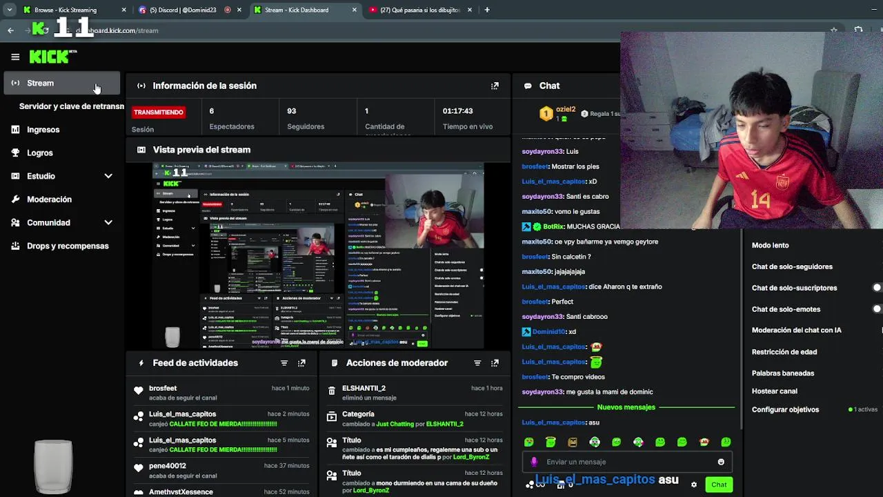The height and width of the screenshot is (497, 883).
Task: Open Restricción de edad setting
Action: 784,352
